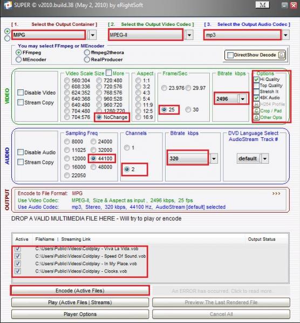Uncheck the Coldplay - Clocks.vob file
300x323 pixels.
pyautogui.click(x=18, y=271)
